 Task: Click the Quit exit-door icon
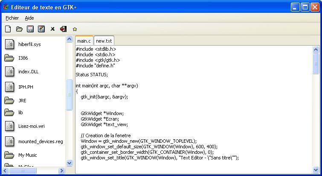(63, 29)
